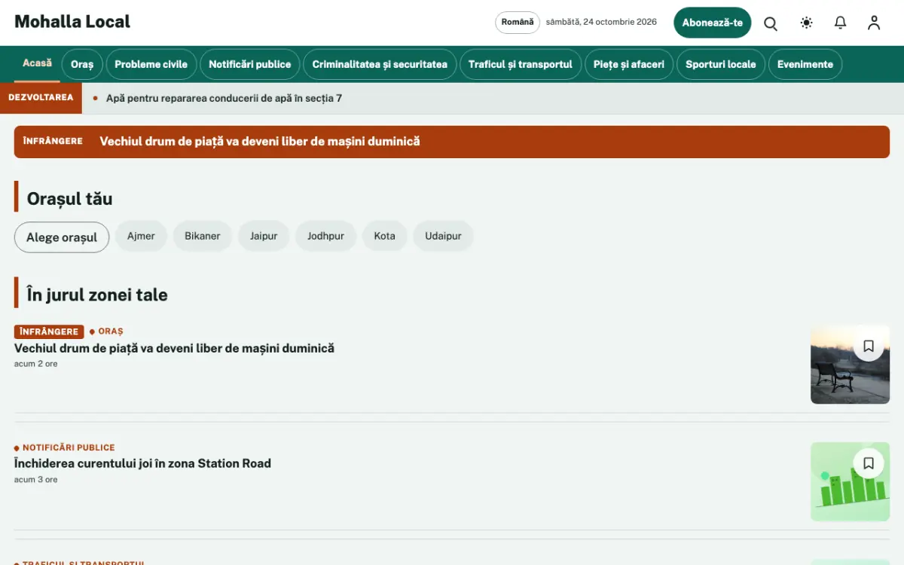Open the user account profile icon
Image resolution: width=904 pixels, height=565 pixels.
[x=874, y=23]
